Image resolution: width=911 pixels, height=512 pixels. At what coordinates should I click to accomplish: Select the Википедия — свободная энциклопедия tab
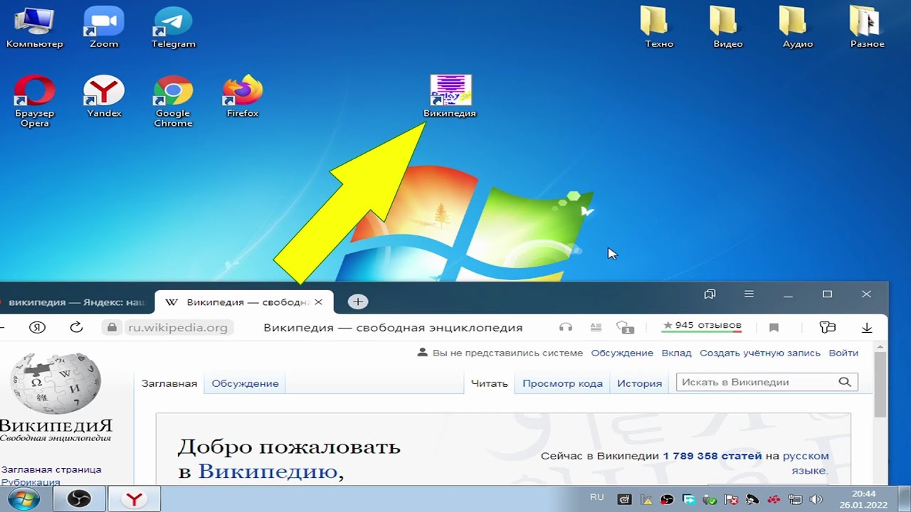click(x=244, y=302)
